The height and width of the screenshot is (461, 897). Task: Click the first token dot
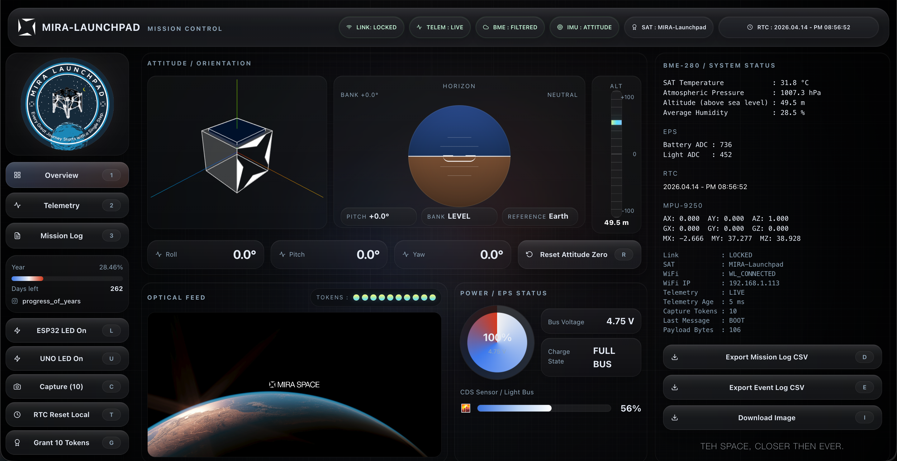(356, 298)
